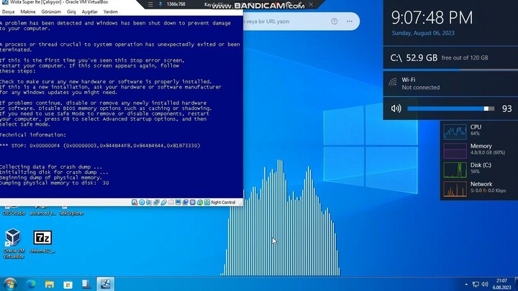Click the hard disk activity icon in VM status bar
The height and width of the screenshot is (291, 518).
pyautogui.click(x=135, y=202)
